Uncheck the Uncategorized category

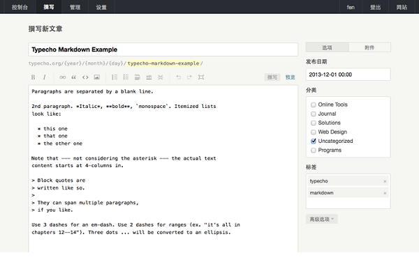click(x=314, y=141)
